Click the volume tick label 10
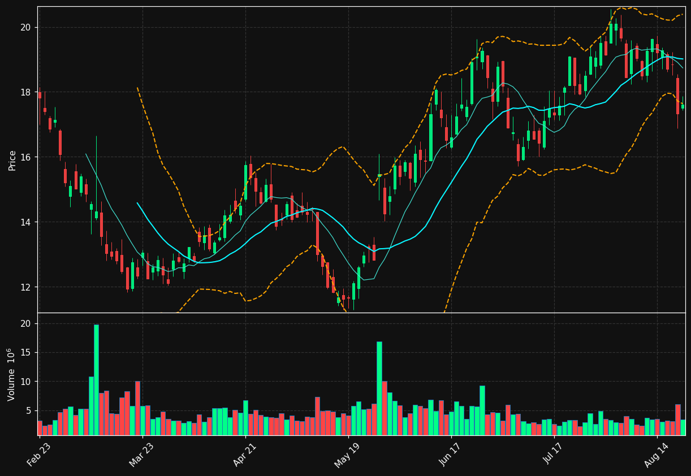 coord(25,382)
